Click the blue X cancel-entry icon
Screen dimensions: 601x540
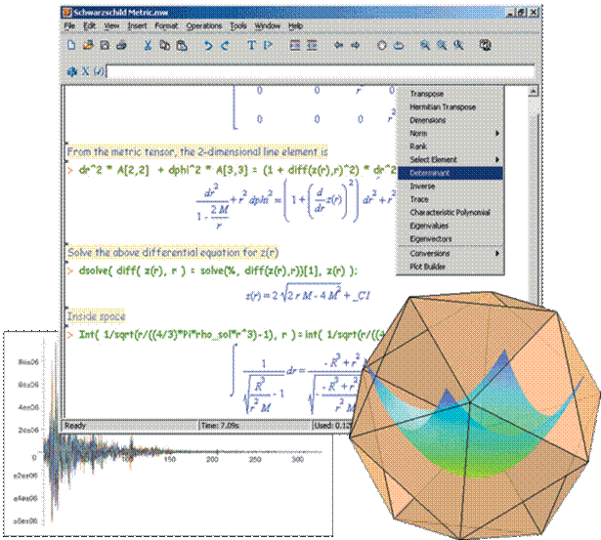(85, 71)
